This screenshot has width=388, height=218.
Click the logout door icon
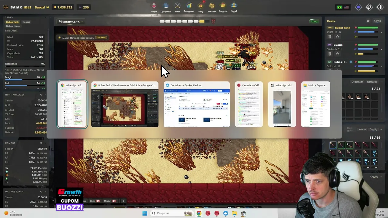pyautogui.click(x=380, y=7)
